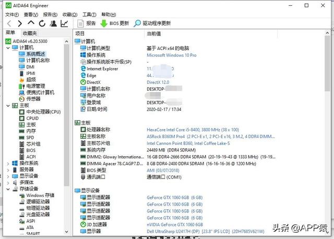Select the DIMM2: Gloway International row
The height and width of the screenshot is (239, 334).
(x=177, y=157)
